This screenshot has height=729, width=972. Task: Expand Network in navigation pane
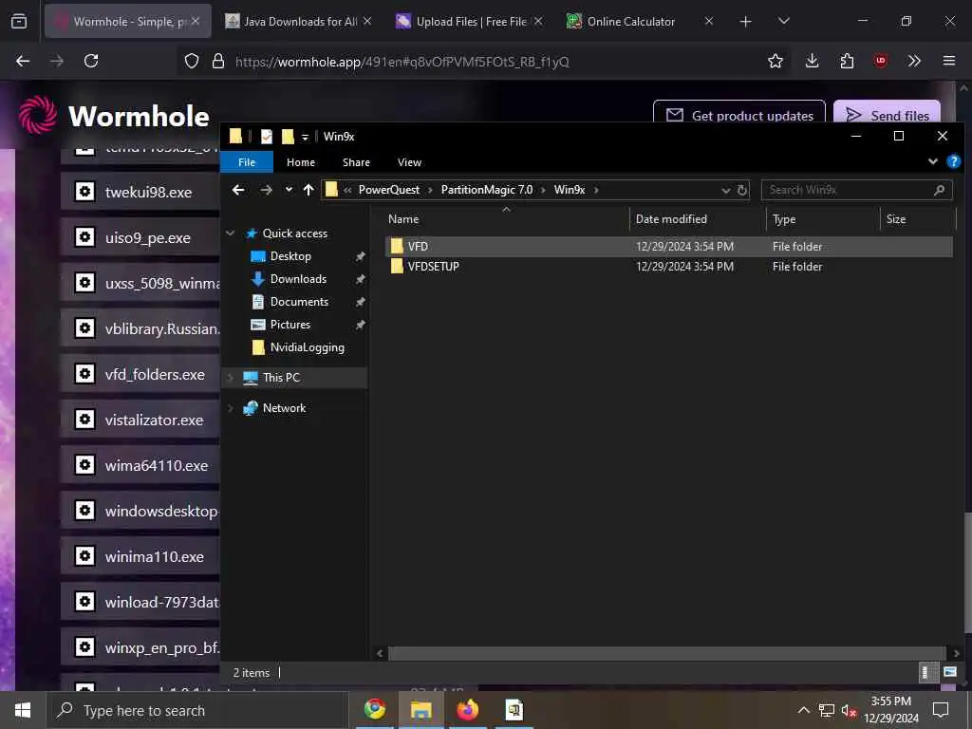click(231, 408)
